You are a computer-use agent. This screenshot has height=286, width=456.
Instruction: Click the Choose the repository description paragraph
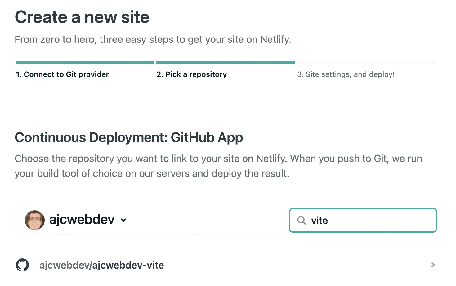coord(218,166)
